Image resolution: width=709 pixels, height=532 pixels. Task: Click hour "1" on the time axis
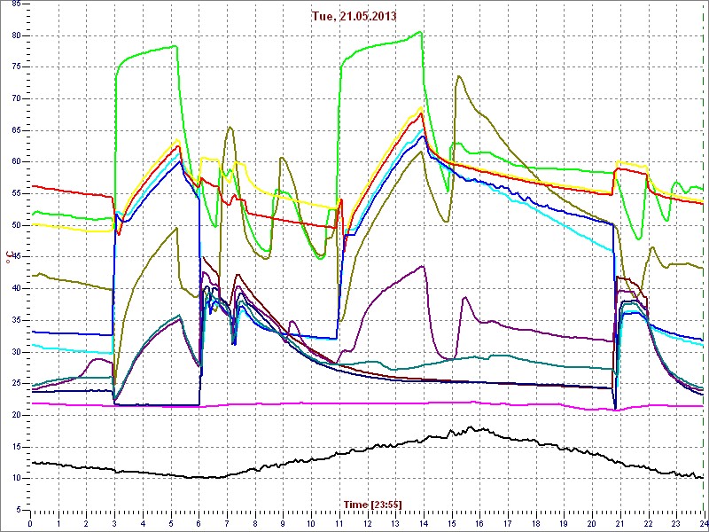pyautogui.click(x=58, y=523)
